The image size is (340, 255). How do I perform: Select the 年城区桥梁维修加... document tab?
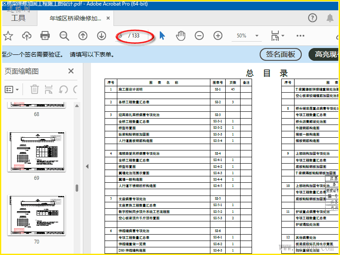(x=75, y=18)
